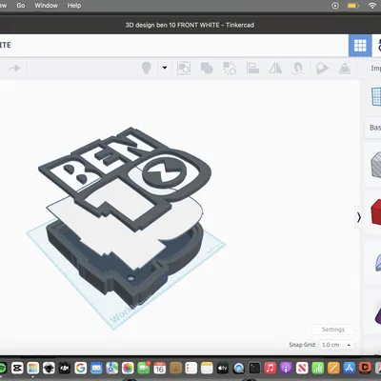Open the Help menu
This screenshot has width=381, height=381.
pos(74,6)
